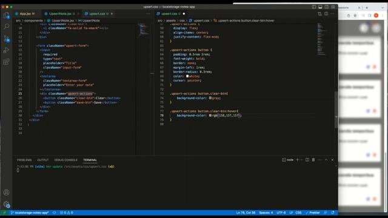Open the customize layout icon
The height and width of the screenshot is (218, 388).
(333, 7)
